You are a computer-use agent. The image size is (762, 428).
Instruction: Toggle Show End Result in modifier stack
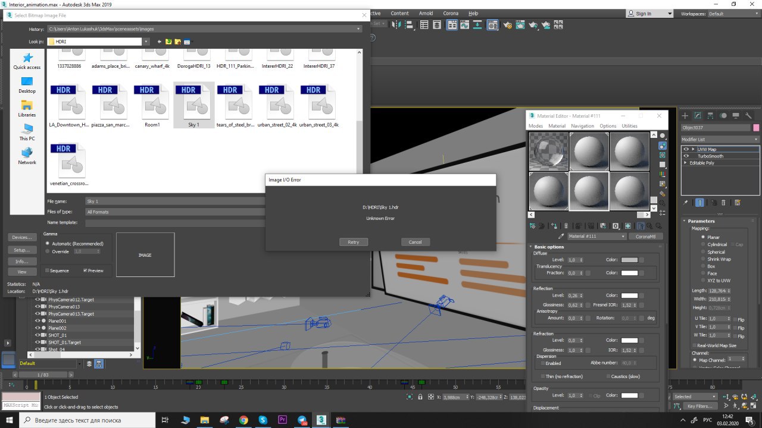coord(699,203)
